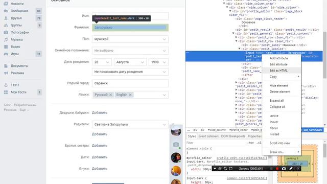Remove Русский language tag

pos(111,95)
